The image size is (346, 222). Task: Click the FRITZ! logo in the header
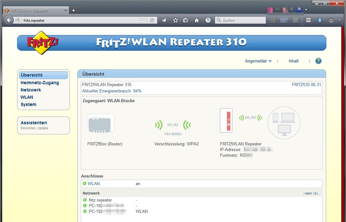42,43
